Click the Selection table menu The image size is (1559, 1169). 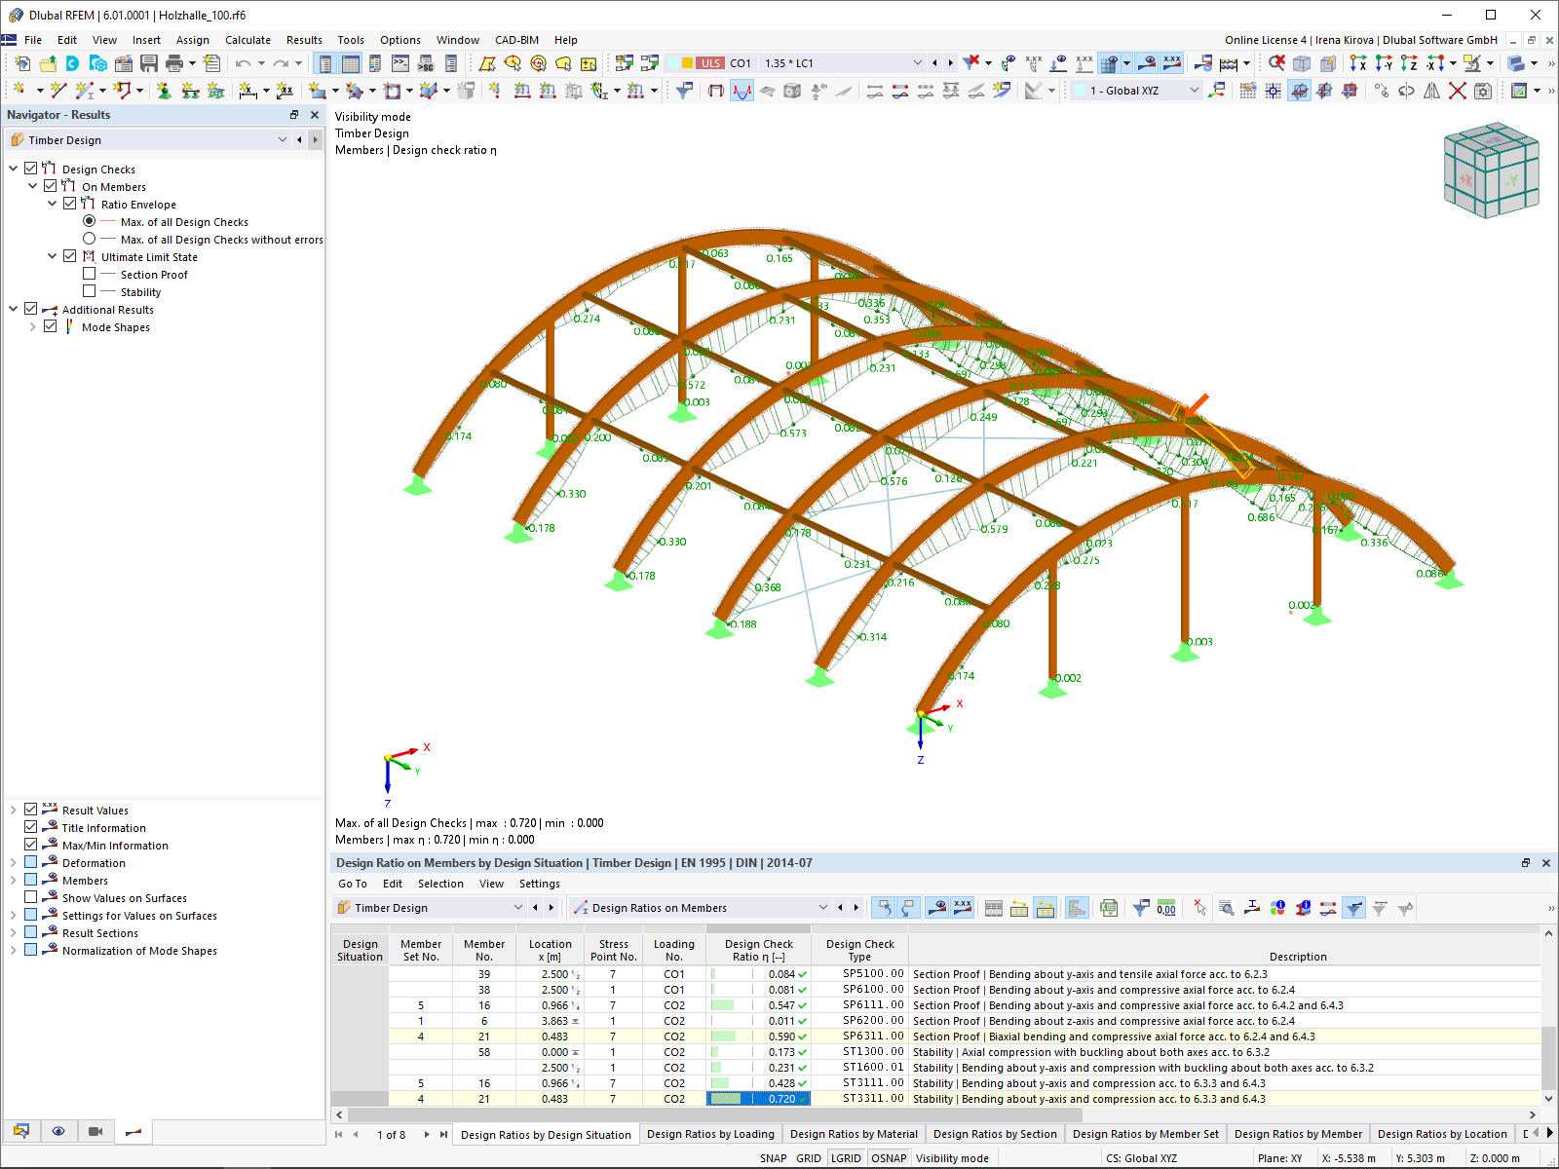[x=440, y=884]
